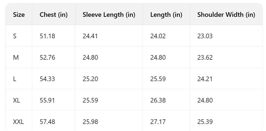Click the S size row label
The width and height of the screenshot is (266, 131).
click(x=15, y=36)
